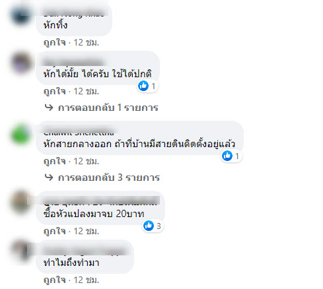Screen dimensions: 323x289
Task: Expand "การตอบกลับ 1 รายการ" replies
Action: (108, 108)
